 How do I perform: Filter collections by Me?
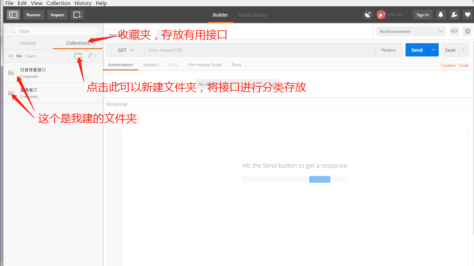[19, 56]
